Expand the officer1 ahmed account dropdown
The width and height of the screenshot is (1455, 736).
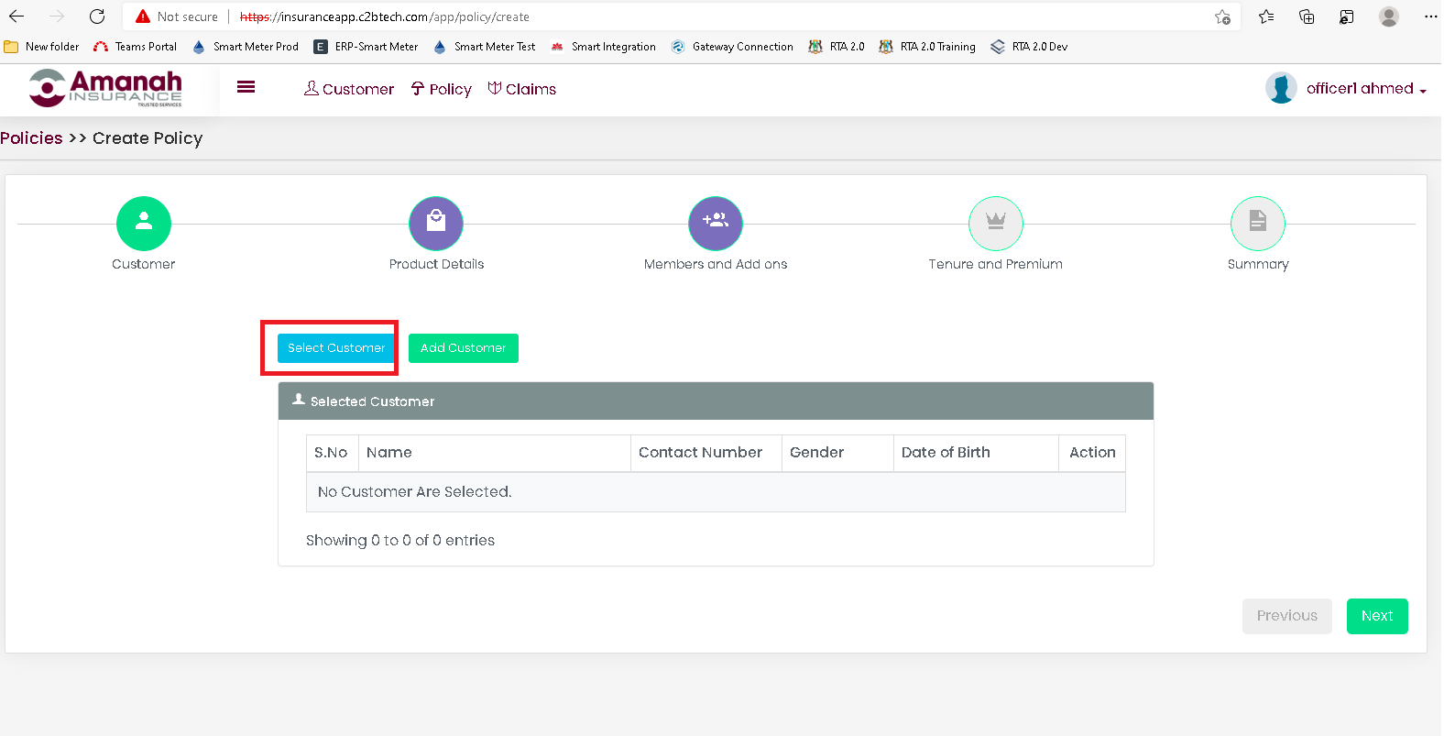tap(1366, 89)
